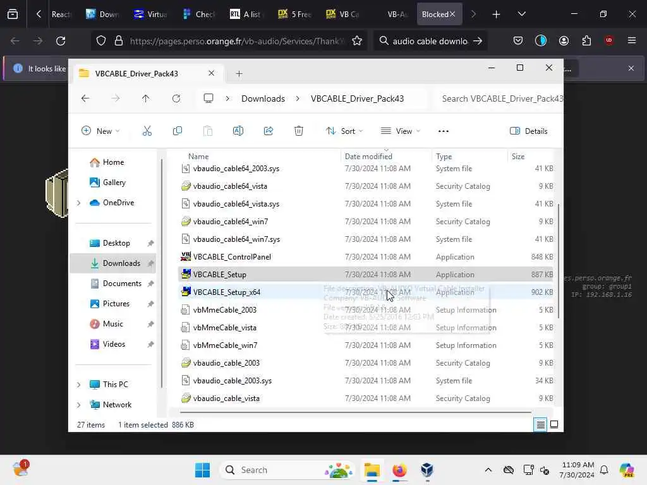Unpin Pictures from Quick access

pyautogui.click(x=150, y=304)
